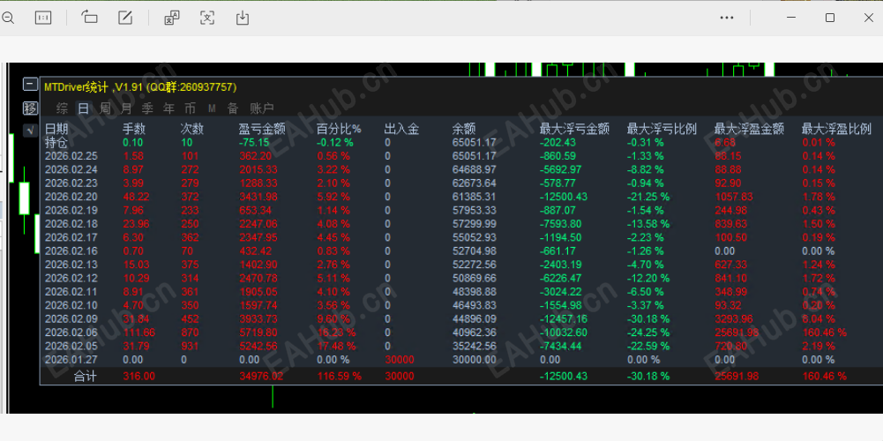Open the 备 notes tab

(233, 108)
